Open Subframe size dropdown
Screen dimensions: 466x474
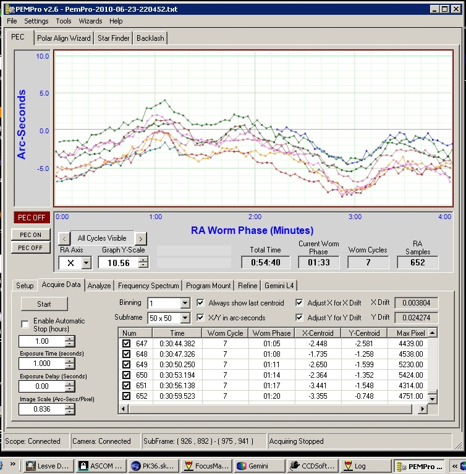click(x=185, y=318)
